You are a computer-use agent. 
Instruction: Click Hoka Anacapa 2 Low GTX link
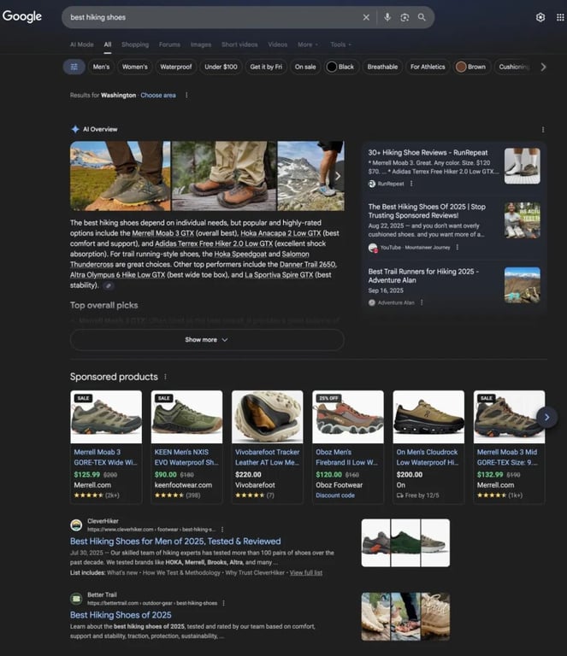coord(281,233)
